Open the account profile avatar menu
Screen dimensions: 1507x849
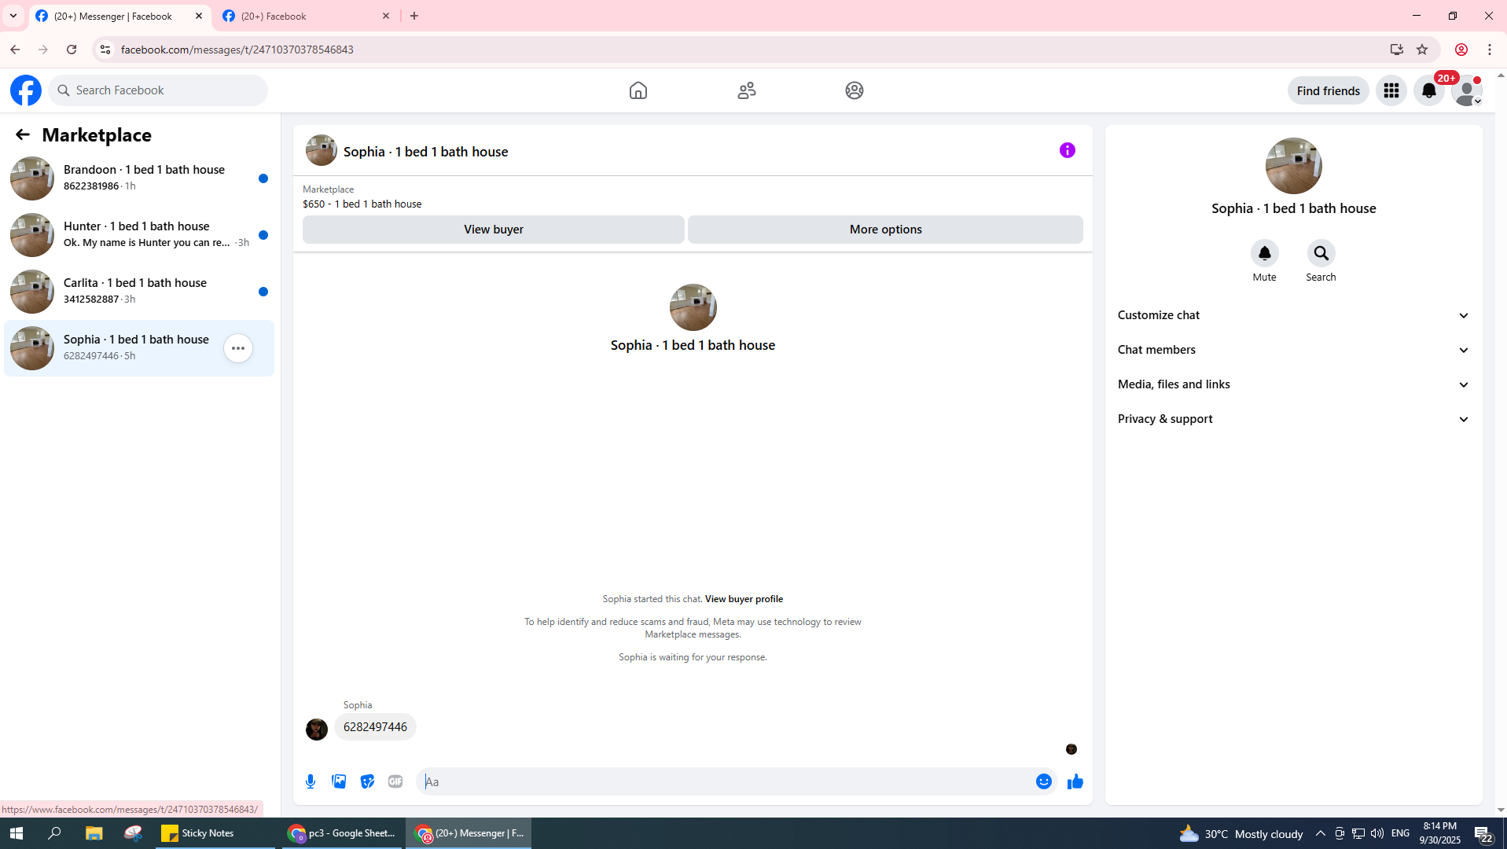coord(1467,90)
